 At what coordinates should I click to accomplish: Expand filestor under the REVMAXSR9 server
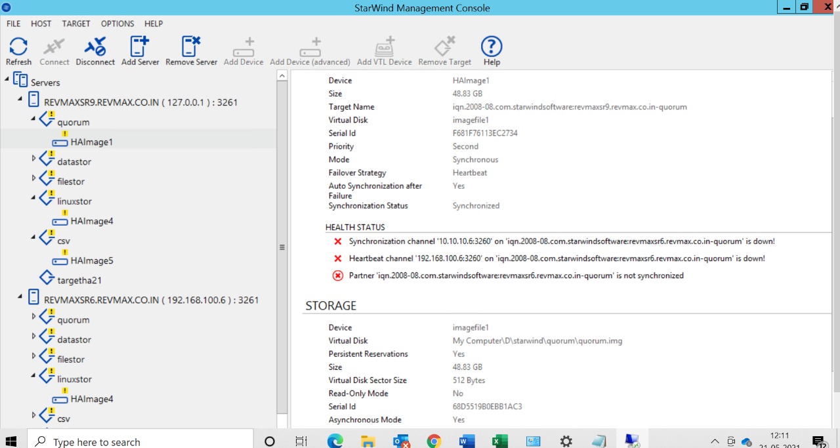coord(34,178)
